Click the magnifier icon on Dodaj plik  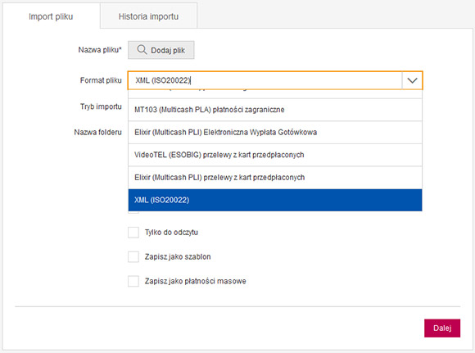(x=142, y=50)
